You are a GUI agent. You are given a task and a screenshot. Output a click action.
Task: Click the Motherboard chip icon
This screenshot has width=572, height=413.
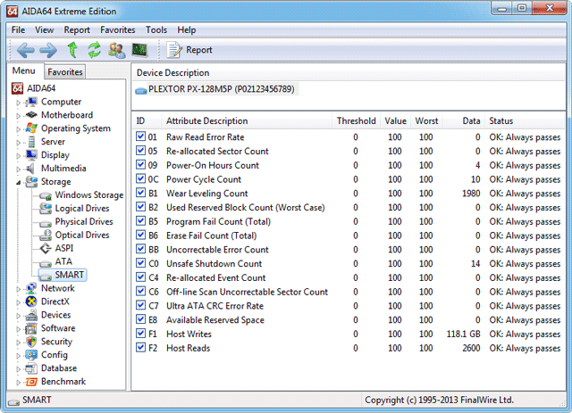click(x=31, y=115)
